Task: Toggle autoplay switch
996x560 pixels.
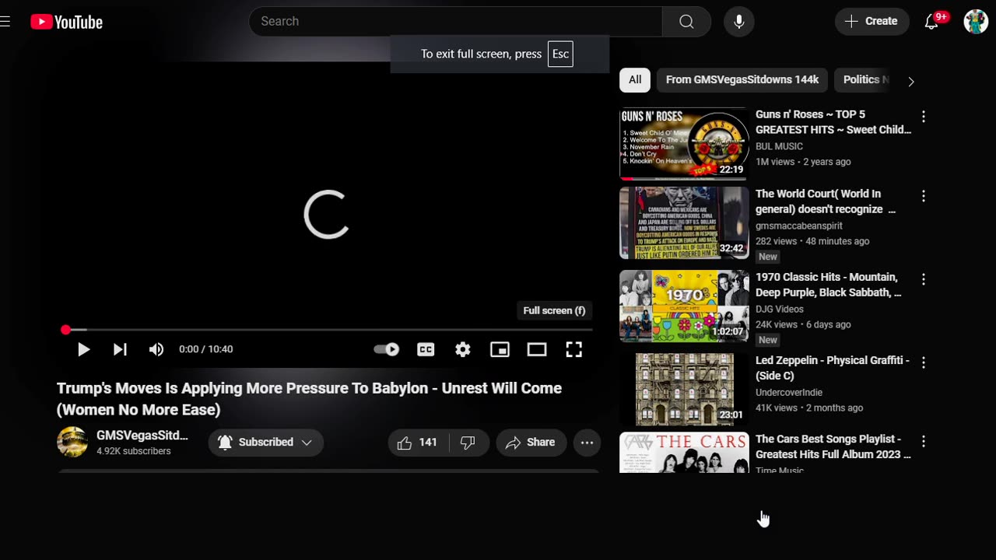Action: point(387,349)
